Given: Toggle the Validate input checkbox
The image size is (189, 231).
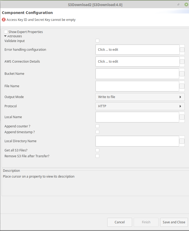Looking at the screenshot, I should 97,41.
